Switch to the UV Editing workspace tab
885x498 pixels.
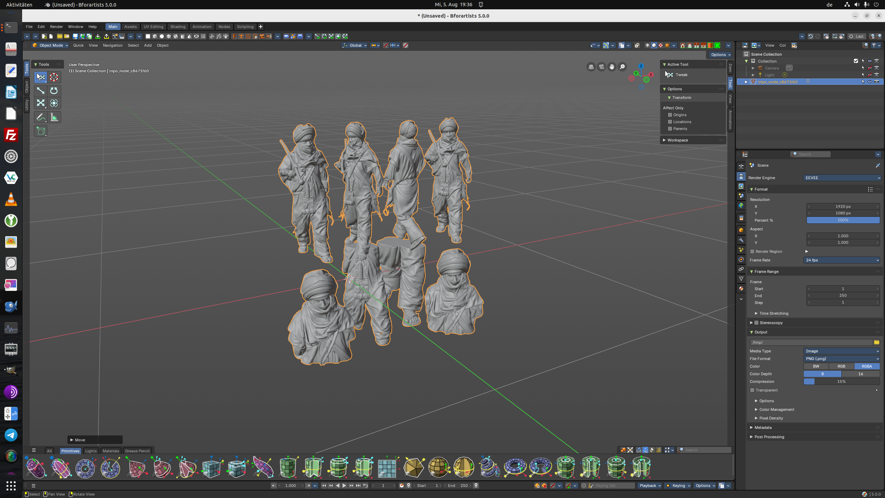point(153,27)
